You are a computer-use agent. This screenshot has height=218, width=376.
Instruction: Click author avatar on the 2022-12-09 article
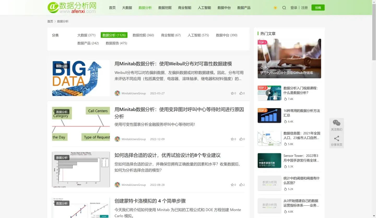(x=117, y=139)
